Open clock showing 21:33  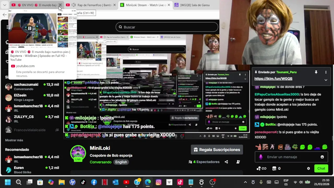pos(322,182)
